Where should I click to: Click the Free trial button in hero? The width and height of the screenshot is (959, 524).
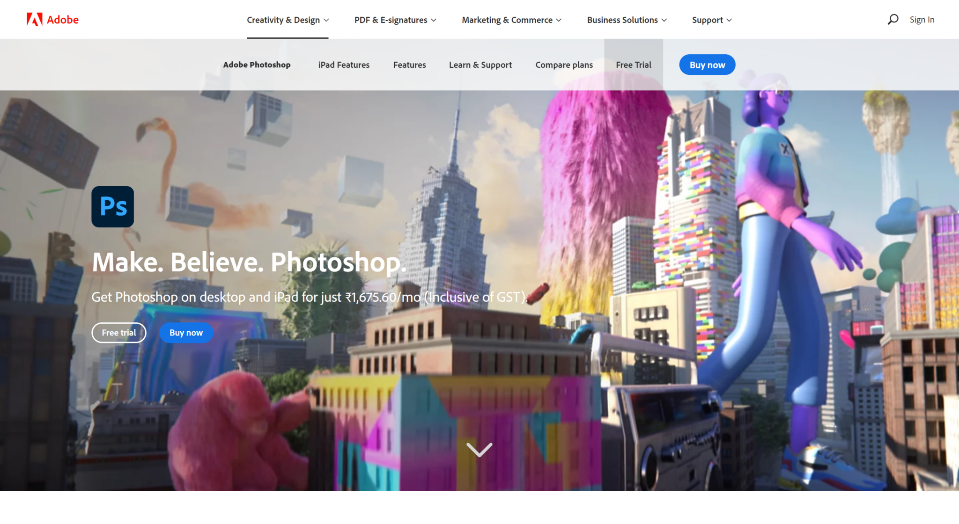(118, 332)
